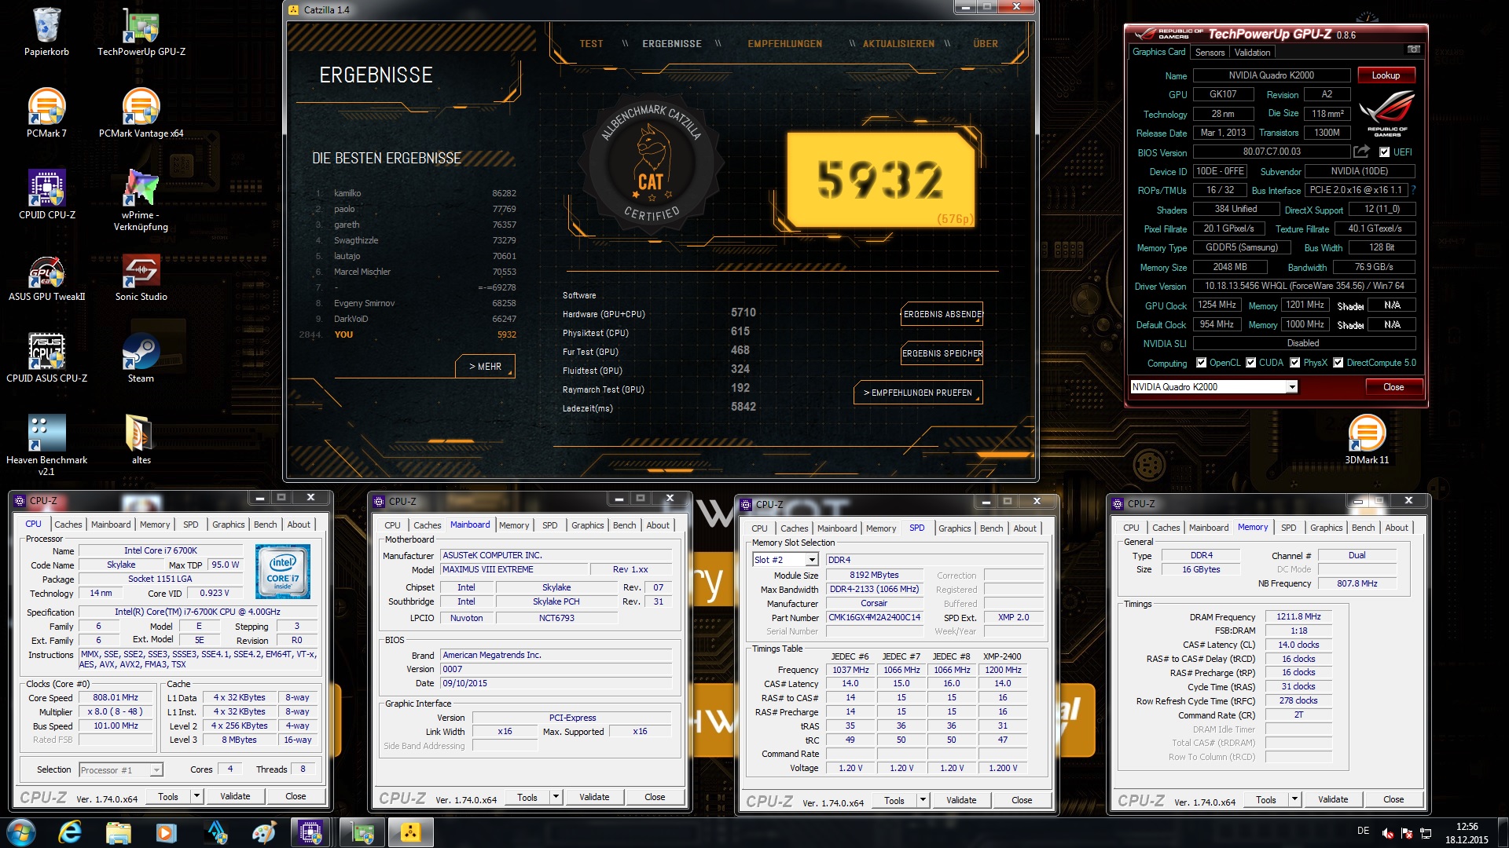This screenshot has width=1509, height=848.
Task: Open Internet Explorer from the taskbar
Action: (x=70, y=832)
